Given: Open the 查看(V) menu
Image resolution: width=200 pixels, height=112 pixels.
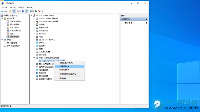Looking at the screenshot, I should pyautogui.click(x=21, y=8).
